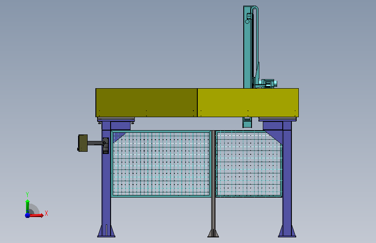Viewport: 376px width, 243px height.
Task: Select the tall teal vertical column
Action: (x=247, y=48)
